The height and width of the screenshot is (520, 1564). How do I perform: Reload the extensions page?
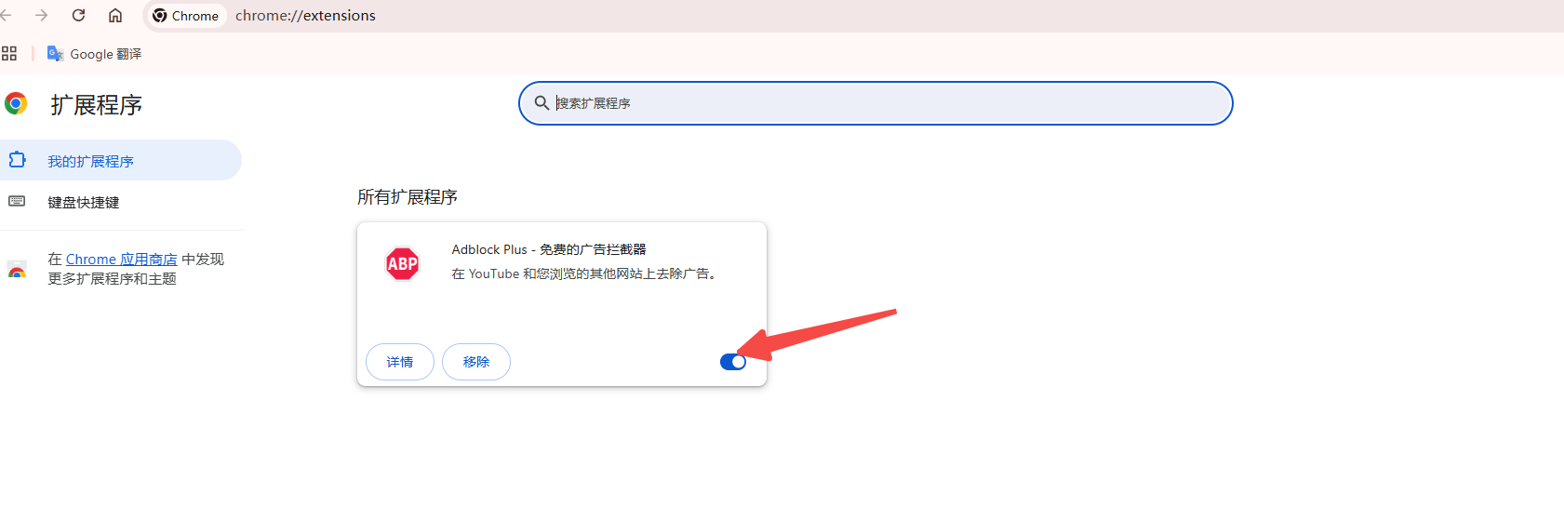[x=78, y=15]
